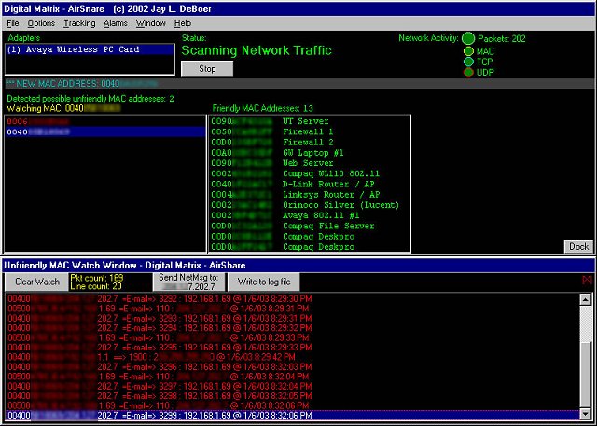Image resolution: width=597 pixels, height=426 pixels.
Task: Open the File menu
Action: pos(12,23)
